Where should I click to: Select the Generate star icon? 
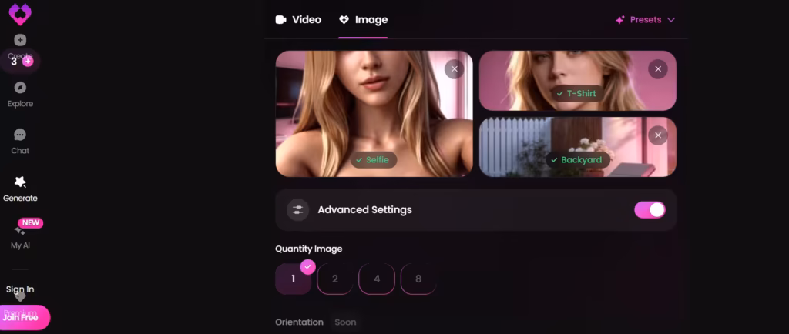20,182
